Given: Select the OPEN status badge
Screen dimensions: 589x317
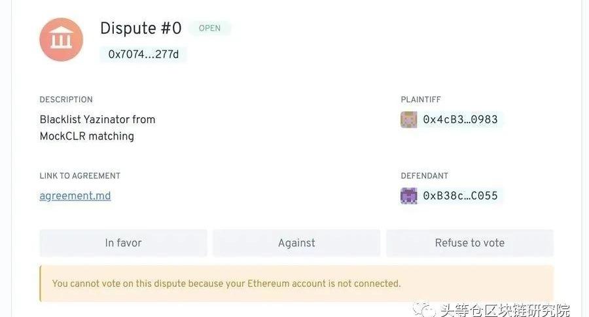Looking at the screenshot, I should (209, 28).
